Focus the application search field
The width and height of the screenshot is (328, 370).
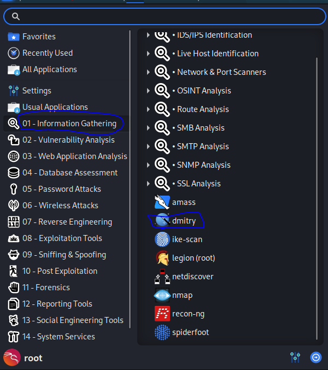pos(165,16)
